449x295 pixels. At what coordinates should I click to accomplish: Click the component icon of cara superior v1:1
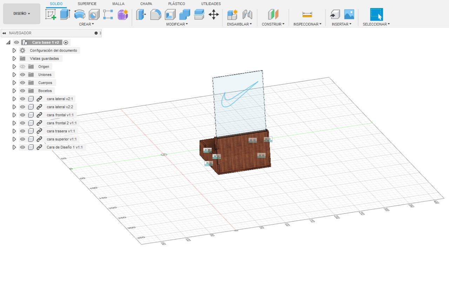(x=31, y=139)
